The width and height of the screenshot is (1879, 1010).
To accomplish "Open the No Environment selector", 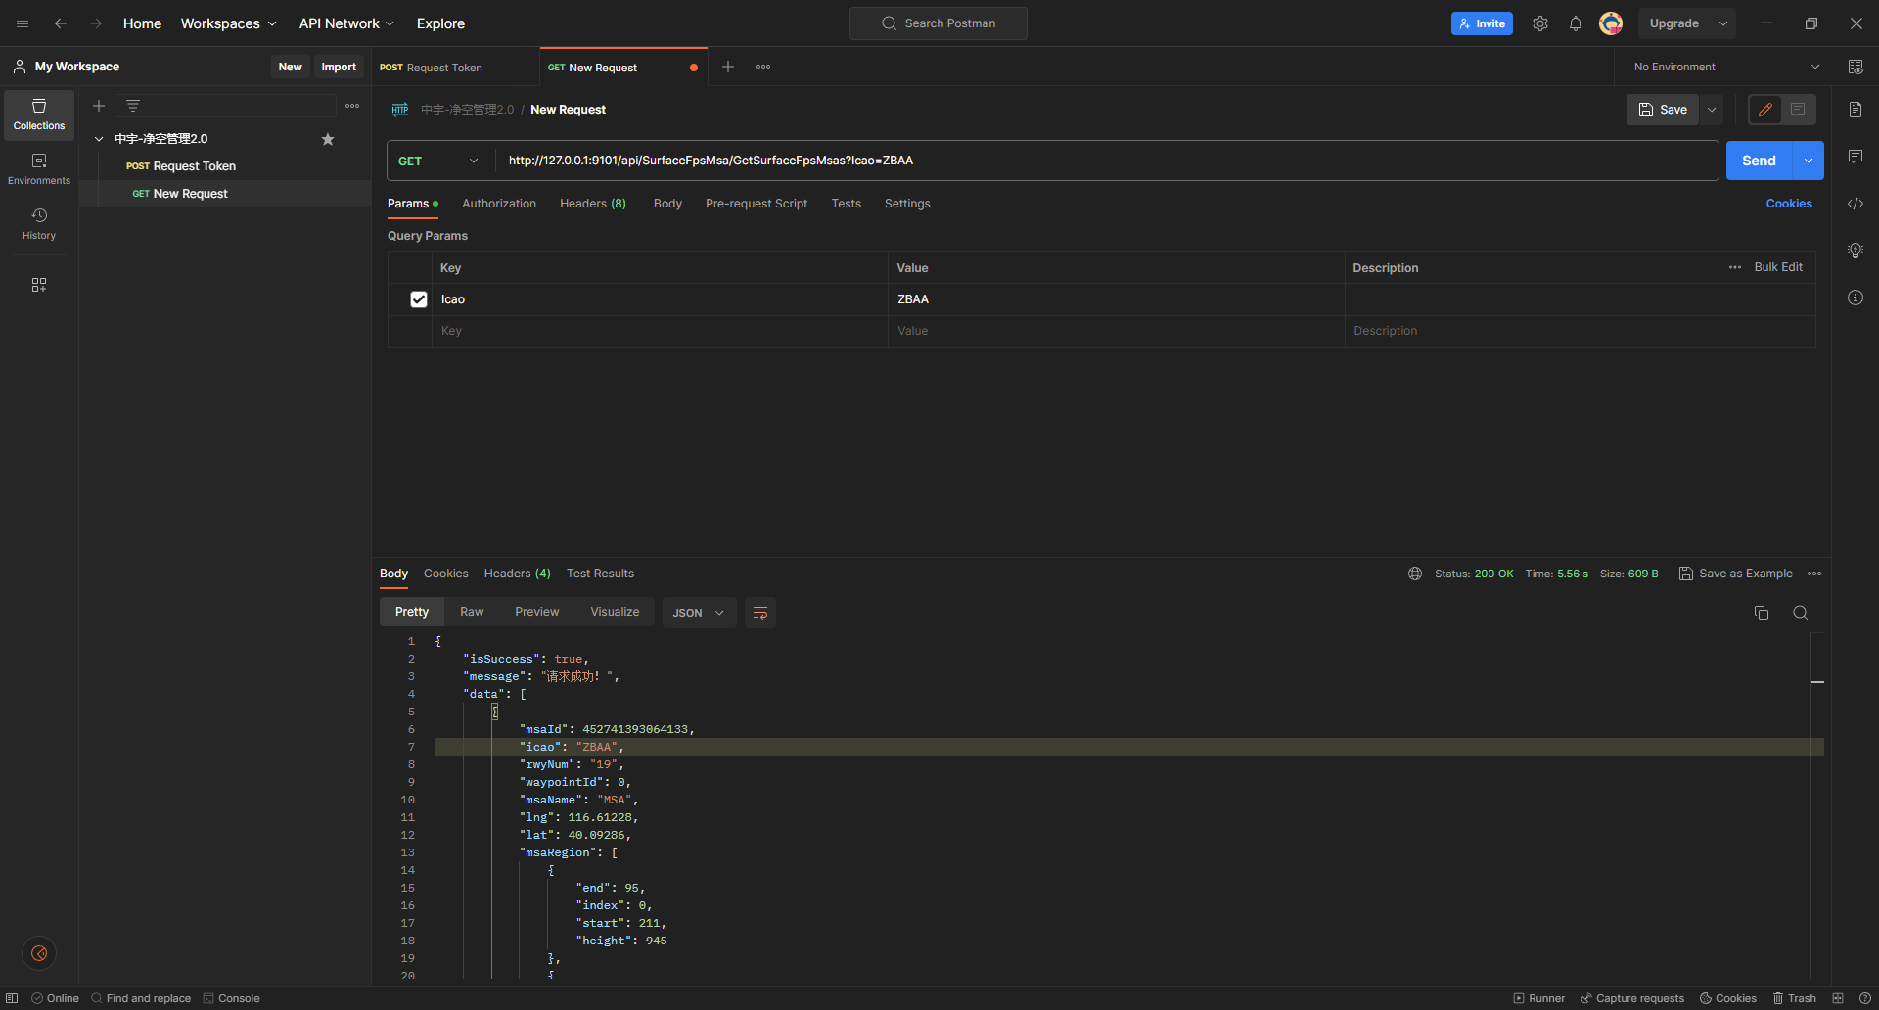I will tap(1726, 67).
